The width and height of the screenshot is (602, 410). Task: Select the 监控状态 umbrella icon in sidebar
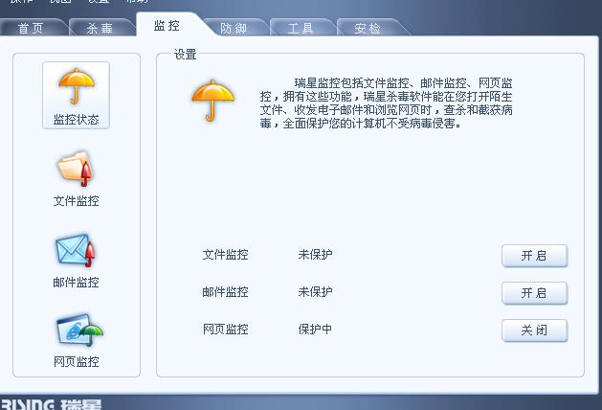pos(76,95)
